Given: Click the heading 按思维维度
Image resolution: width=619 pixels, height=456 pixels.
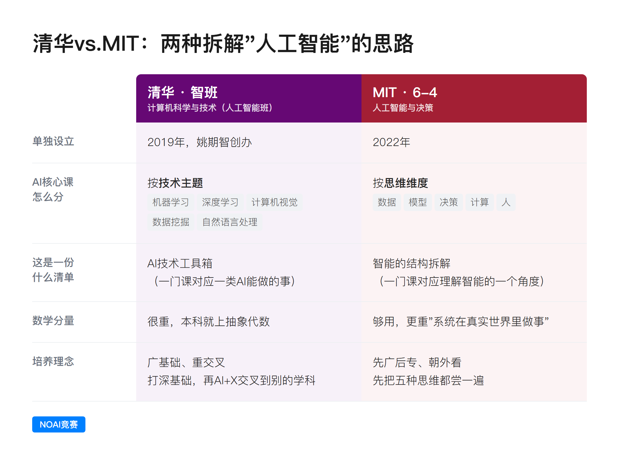Looking at the screenshot, I should pos(400,183).
